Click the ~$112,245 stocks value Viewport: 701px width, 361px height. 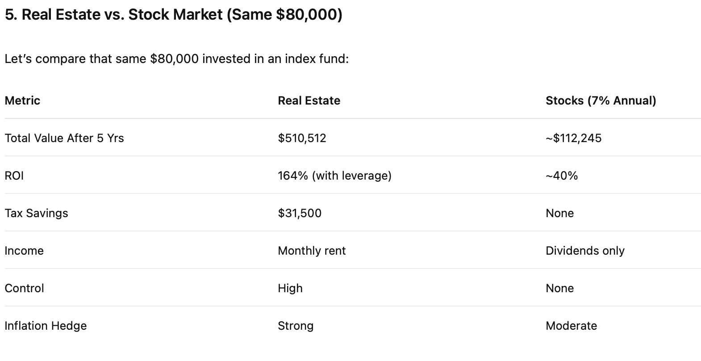click(x=574, y=138)
